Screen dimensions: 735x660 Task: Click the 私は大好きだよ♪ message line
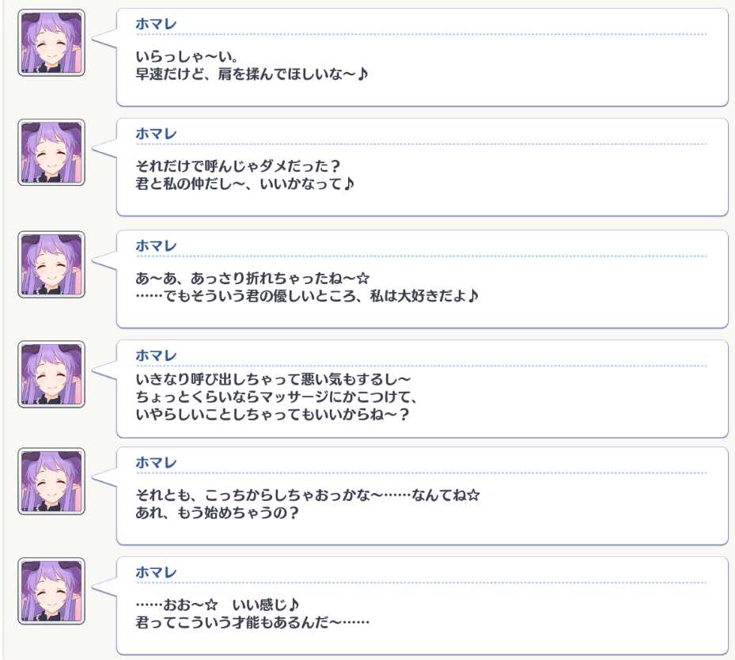click(x=307, y=296)
